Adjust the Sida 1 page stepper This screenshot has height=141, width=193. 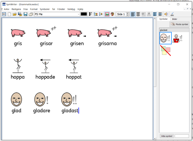128,14
